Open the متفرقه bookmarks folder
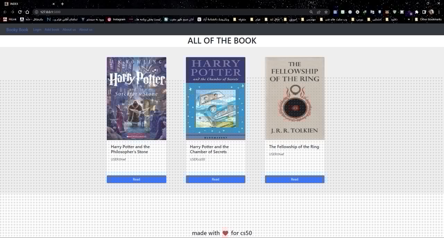The image size is (444, 238). 239,19
